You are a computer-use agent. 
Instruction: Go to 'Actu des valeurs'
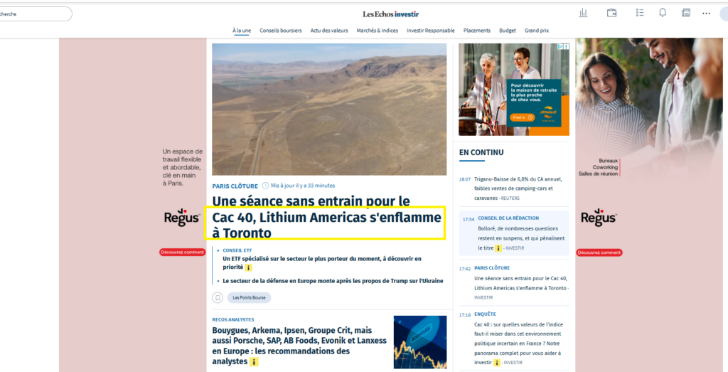(329, 31)
